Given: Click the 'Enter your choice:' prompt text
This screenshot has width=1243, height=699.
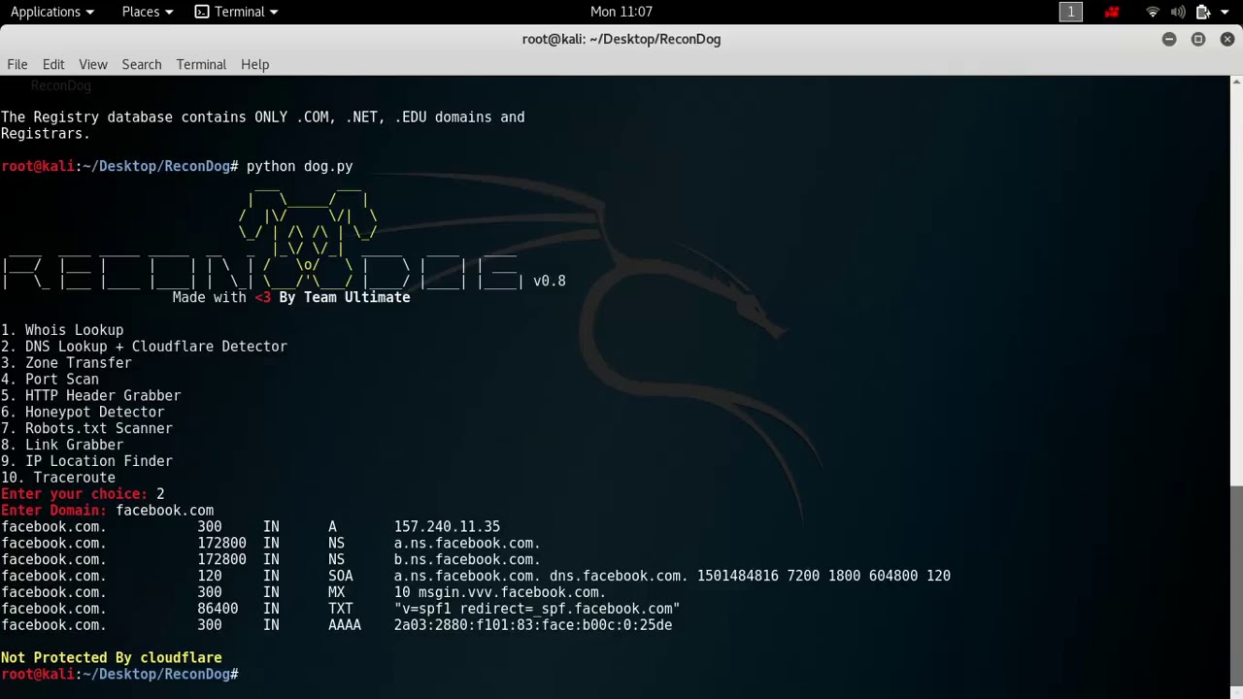Looking at the screenshot, I should (74, 494).
